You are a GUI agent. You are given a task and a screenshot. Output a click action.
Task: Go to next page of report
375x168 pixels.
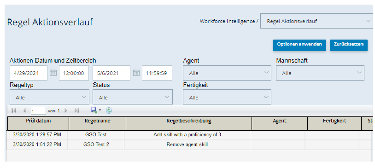(x=66, y=110)
